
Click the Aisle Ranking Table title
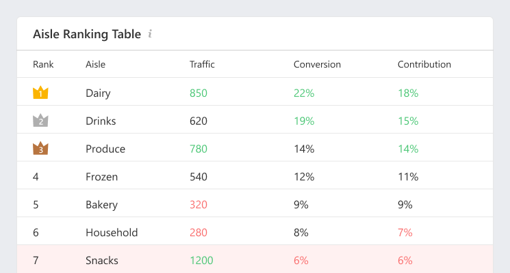(x=87, y=33)
